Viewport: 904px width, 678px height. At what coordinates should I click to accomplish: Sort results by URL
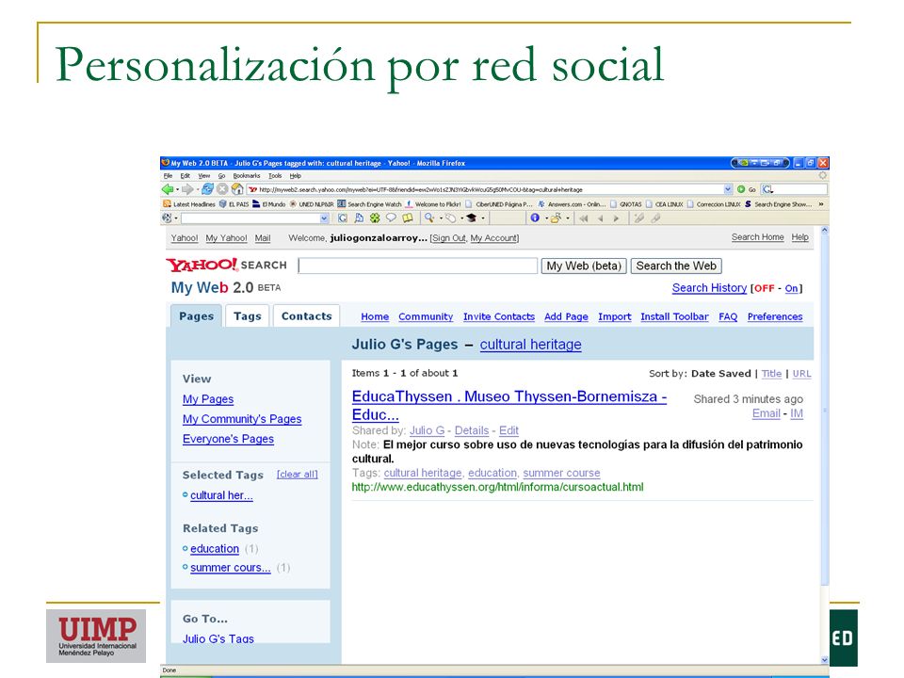[801, 374]
